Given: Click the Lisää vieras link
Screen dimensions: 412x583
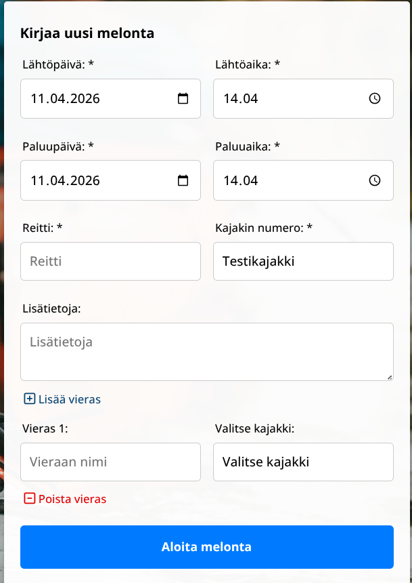Looking at the screenshot, I should click(x=68, y=399).
